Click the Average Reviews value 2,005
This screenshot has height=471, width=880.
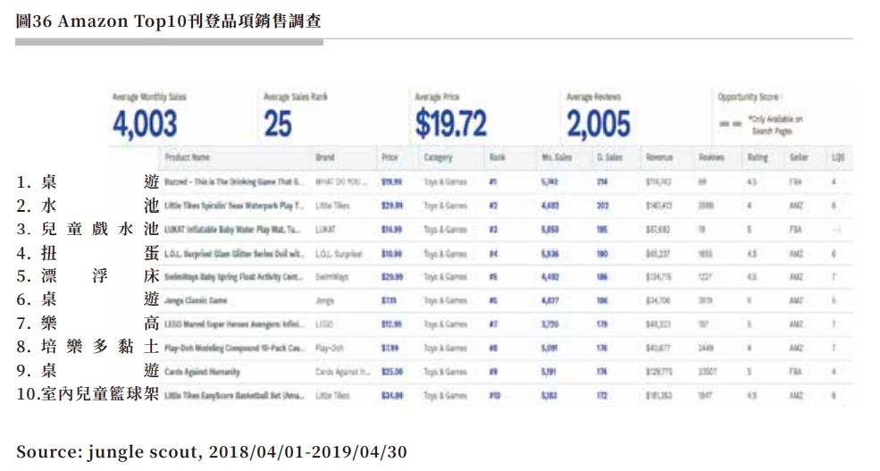pyautogui.click(x=599, y=124)
